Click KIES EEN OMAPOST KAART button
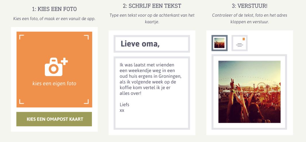306x142 pixels. click(x=54, y=119)
